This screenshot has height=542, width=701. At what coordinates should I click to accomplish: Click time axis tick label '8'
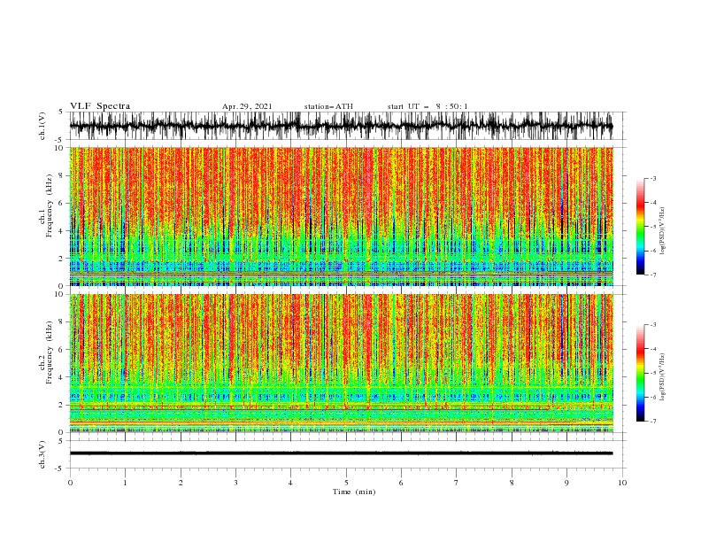[x=512, y=483]
